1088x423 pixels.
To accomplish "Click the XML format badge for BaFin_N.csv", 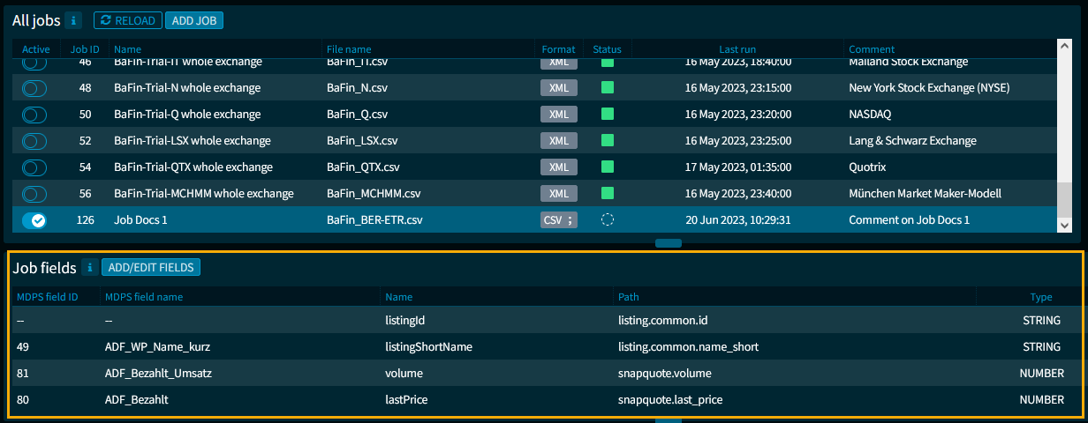I will tap(559, 88).
